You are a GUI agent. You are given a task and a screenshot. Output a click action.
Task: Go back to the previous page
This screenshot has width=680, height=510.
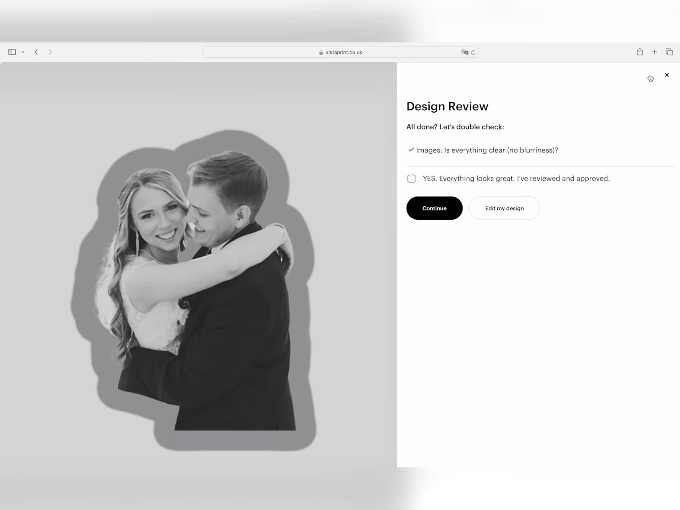pos(36,52)
